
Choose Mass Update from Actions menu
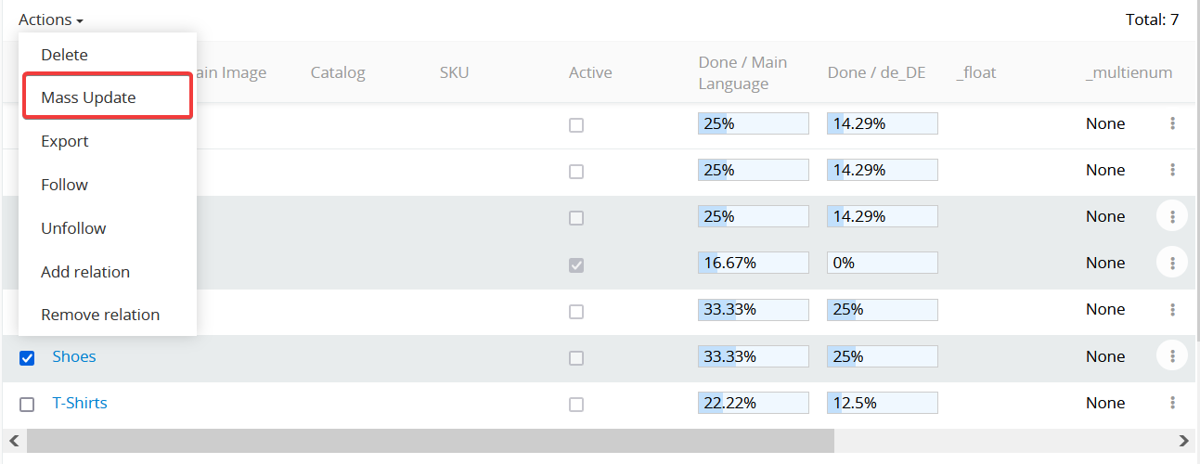point(88,97)
